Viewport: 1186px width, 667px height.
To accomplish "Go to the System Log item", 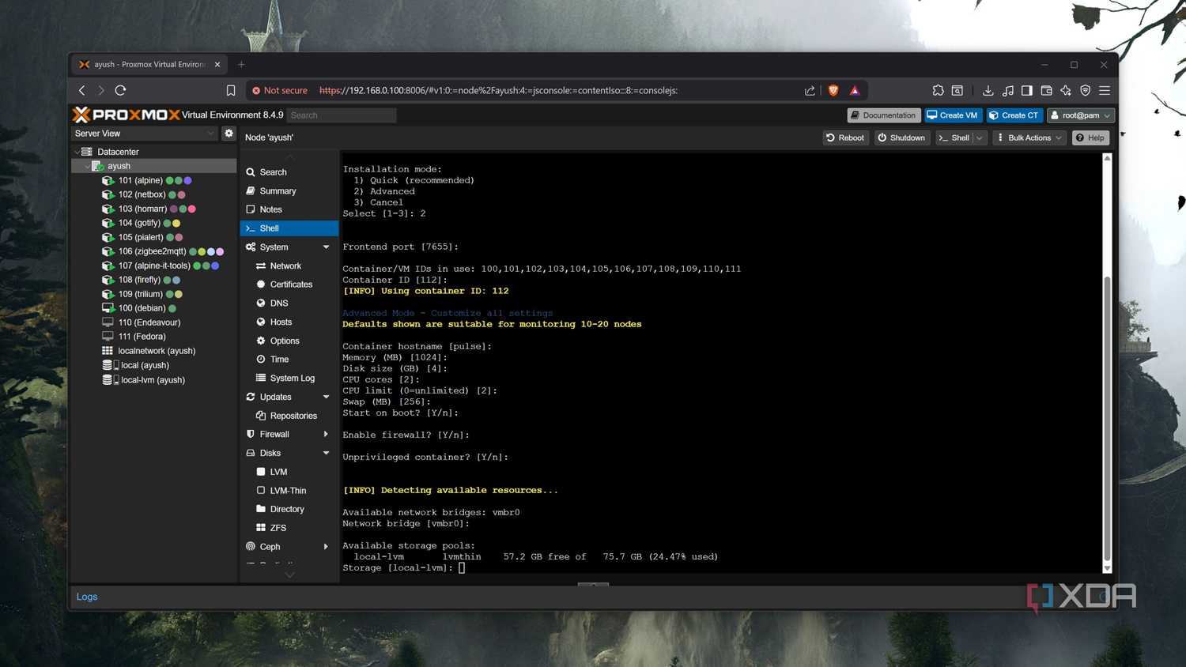I will (289, 379).
